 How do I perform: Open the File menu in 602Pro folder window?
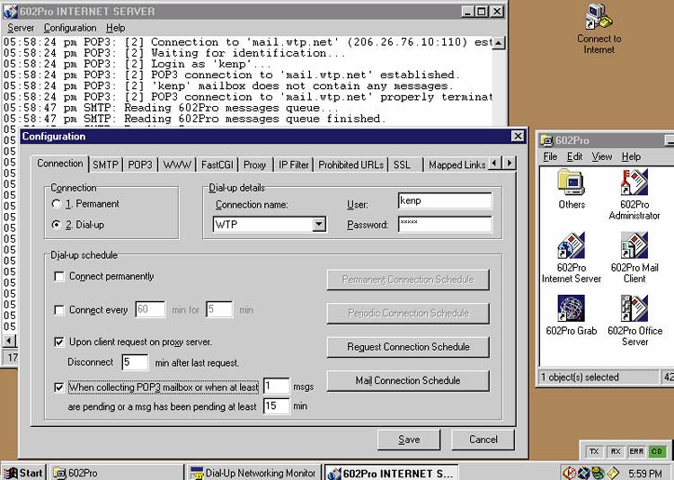[550, 156]
